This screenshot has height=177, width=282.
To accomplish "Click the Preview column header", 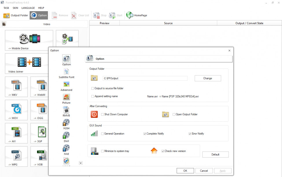I will 104,23.
